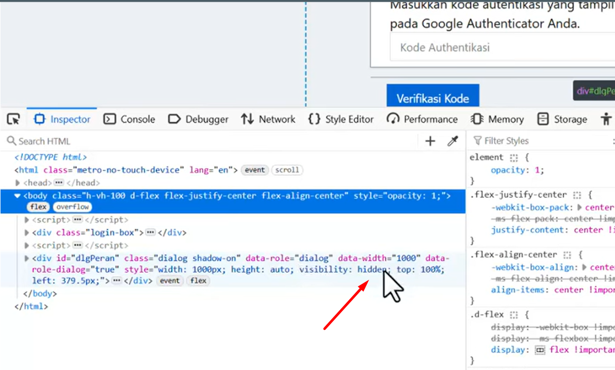This screenshot has height=370, width=615.
Task: Click the ellipsis inside the head element
Action: [x=59, y=183]
